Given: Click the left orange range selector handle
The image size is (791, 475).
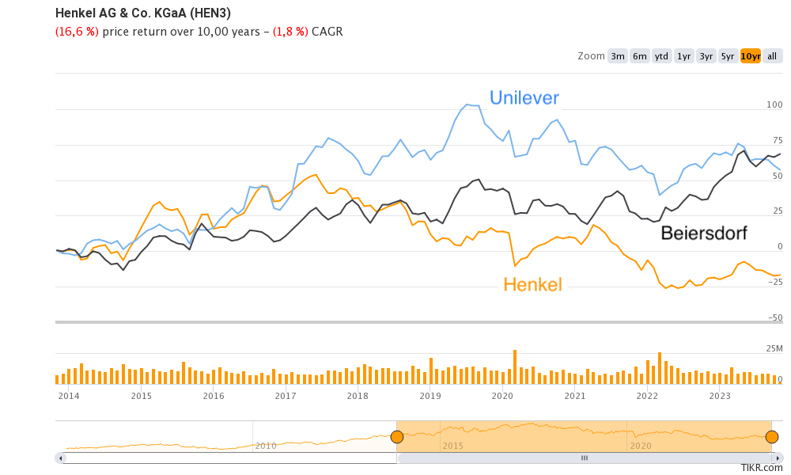Looking at the screenshot, I should coord(399,435).
